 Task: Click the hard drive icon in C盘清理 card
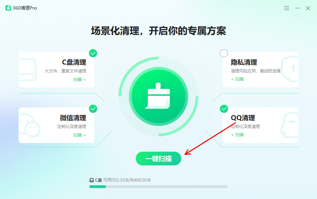pos(28,70)
